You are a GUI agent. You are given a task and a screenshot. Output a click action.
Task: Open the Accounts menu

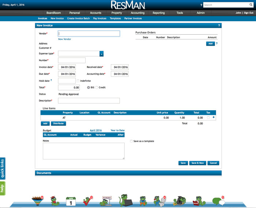click(x=96, y=13)
